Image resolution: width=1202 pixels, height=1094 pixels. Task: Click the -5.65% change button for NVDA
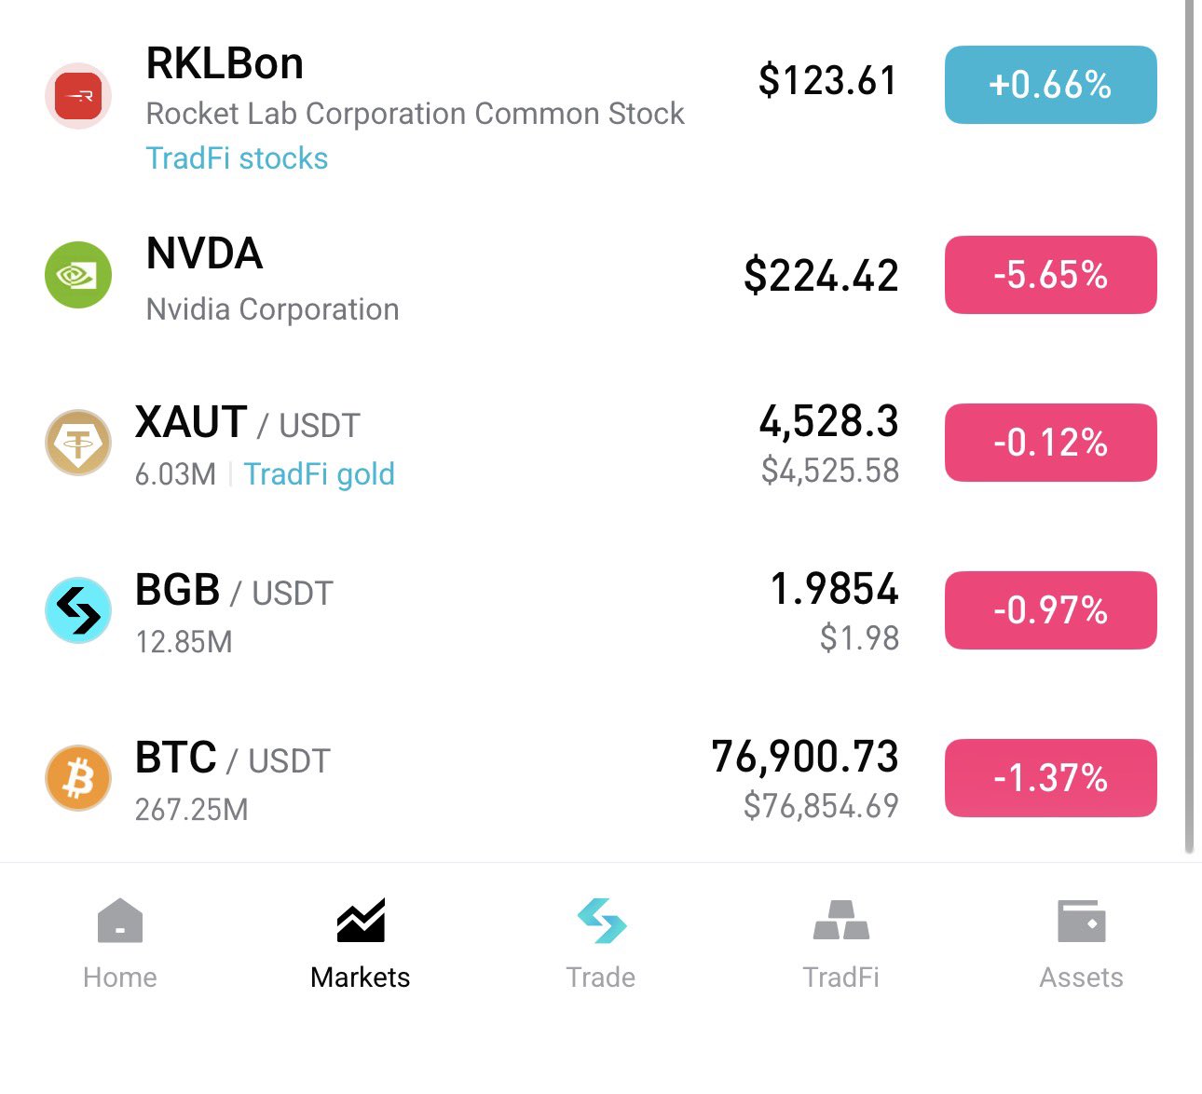pos(1051,275)
